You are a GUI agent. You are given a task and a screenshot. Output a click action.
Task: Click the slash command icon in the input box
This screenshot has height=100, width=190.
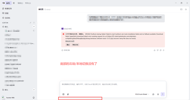63,94
